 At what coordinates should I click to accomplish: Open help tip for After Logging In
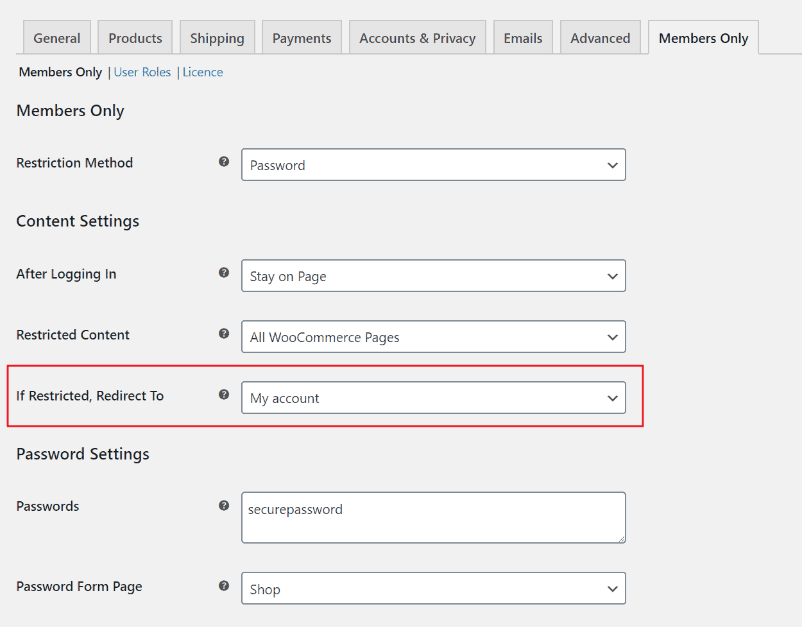click(x=224, y=273)
